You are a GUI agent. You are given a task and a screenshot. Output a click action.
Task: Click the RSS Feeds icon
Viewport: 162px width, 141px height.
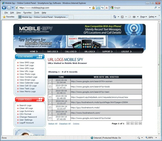(x=122, y=17)
